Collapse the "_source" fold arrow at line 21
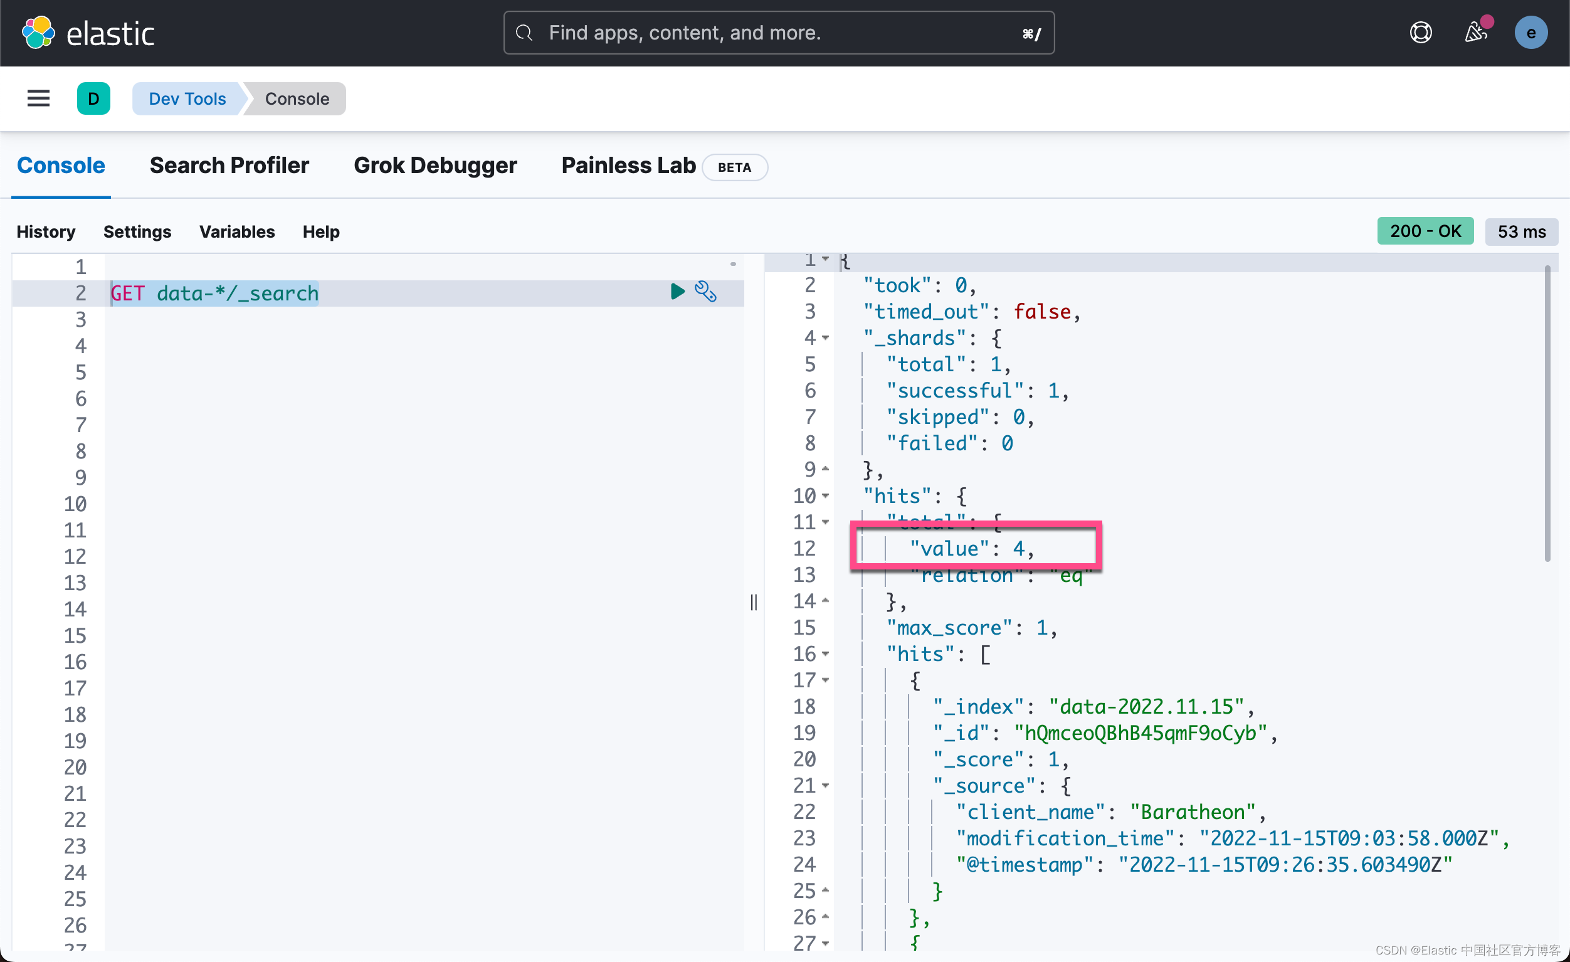The image size is (1570, 962). [826, 786]
